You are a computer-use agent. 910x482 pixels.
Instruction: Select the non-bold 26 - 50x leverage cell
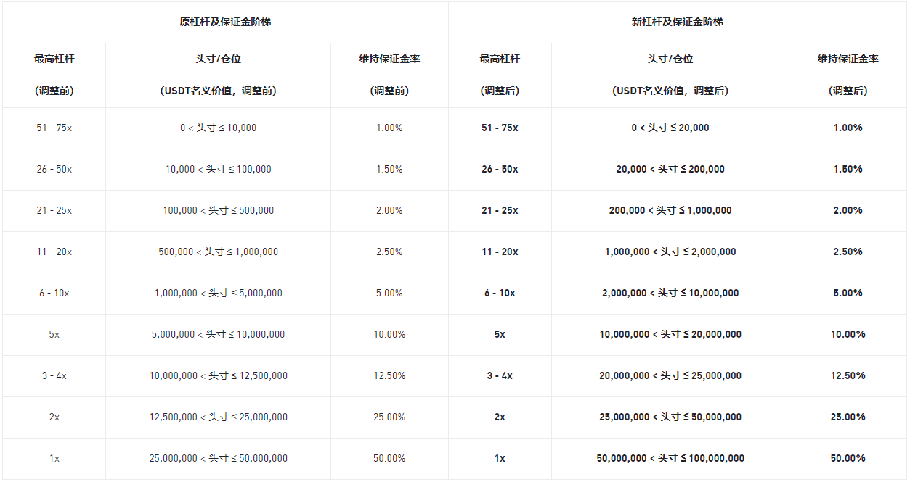54,169
